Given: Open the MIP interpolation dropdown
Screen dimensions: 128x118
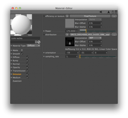Looking at the screenshot, I should 95,38.
